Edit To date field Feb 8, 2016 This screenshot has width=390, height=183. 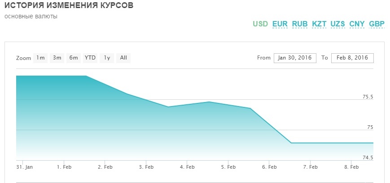point(352,58)
